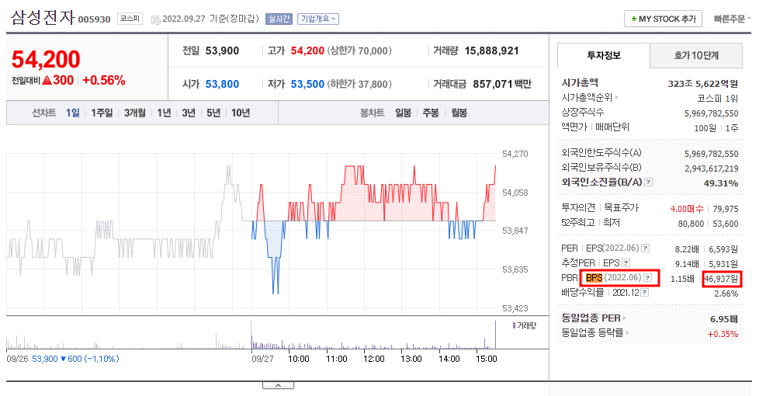Select the 5년 line chart period
The width and height of the screenshot is (773, 396).
(213, 113)
